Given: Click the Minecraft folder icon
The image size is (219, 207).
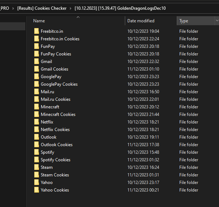Looking at the screenshot, I should pos(36,107).
